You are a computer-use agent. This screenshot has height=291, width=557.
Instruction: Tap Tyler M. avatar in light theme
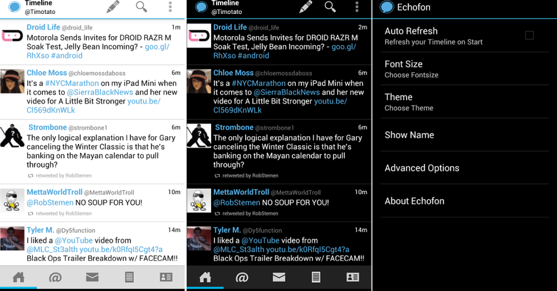point(12,238)
